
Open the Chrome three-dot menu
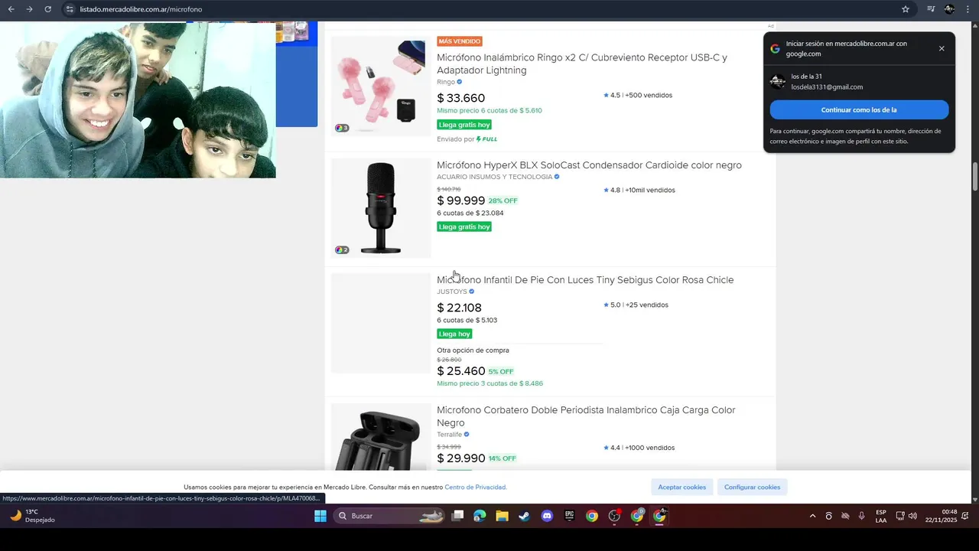[968, 9]
